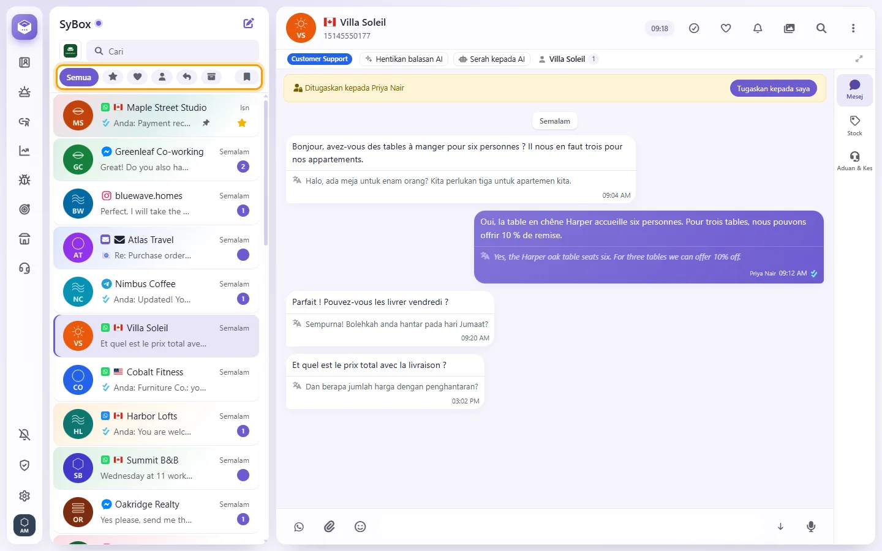
Task: Filter conversations by reply arrow icon
Action: 187,77
